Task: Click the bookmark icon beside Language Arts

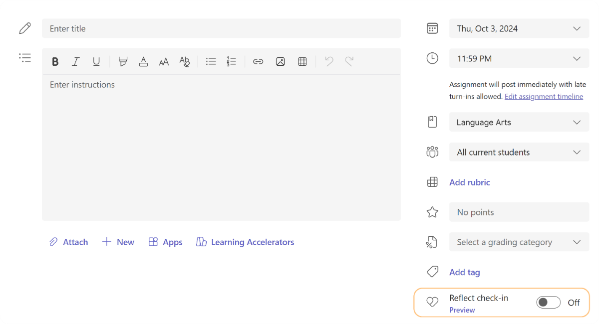Action: click(x=432, y=122)
